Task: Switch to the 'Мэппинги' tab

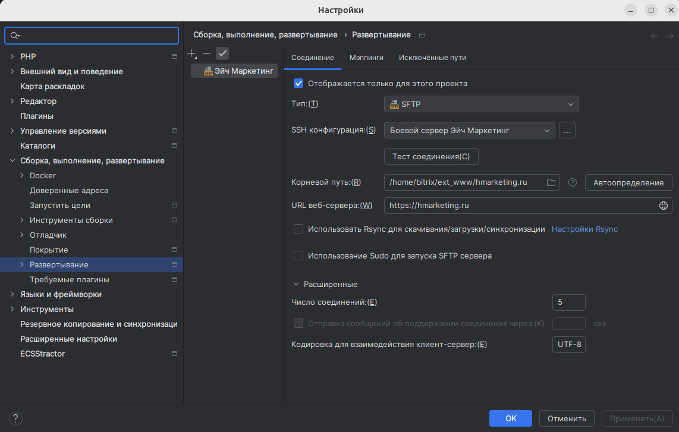Action: pos(366,58)
